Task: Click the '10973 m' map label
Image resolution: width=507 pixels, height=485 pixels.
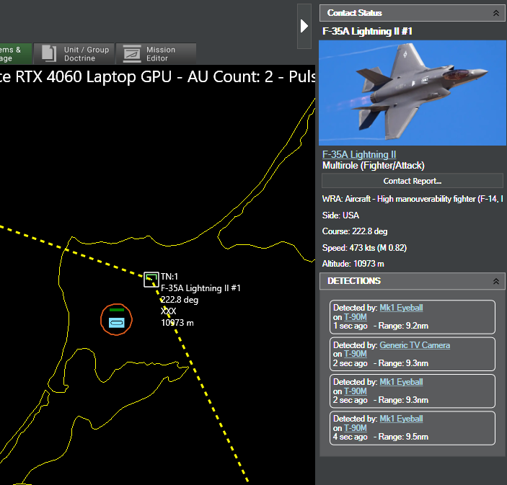Action: (x=177, y=323)
